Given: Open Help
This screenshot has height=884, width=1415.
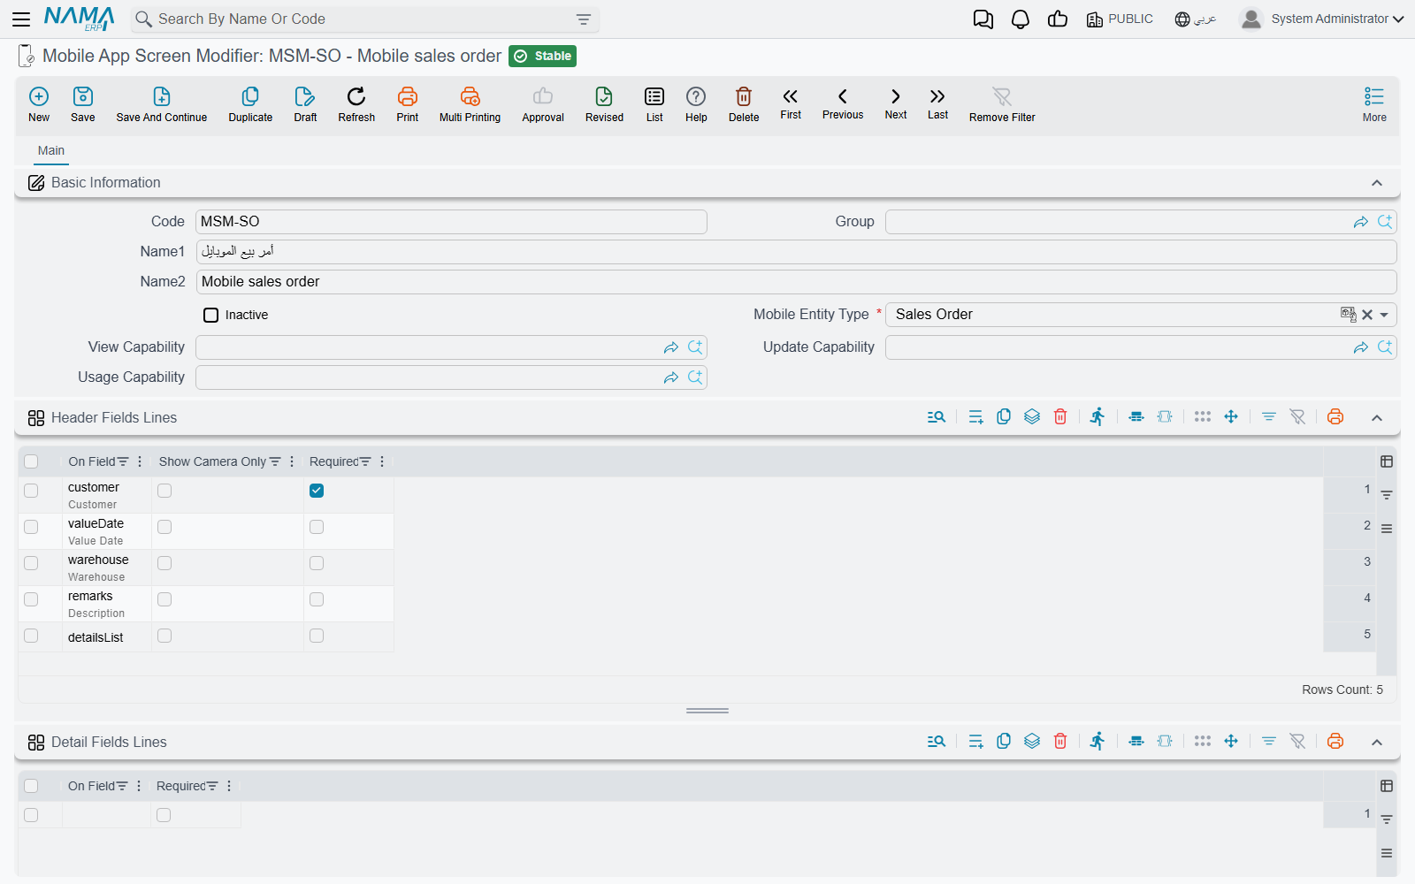Looking at the screenshot, I should coord(696,104).
